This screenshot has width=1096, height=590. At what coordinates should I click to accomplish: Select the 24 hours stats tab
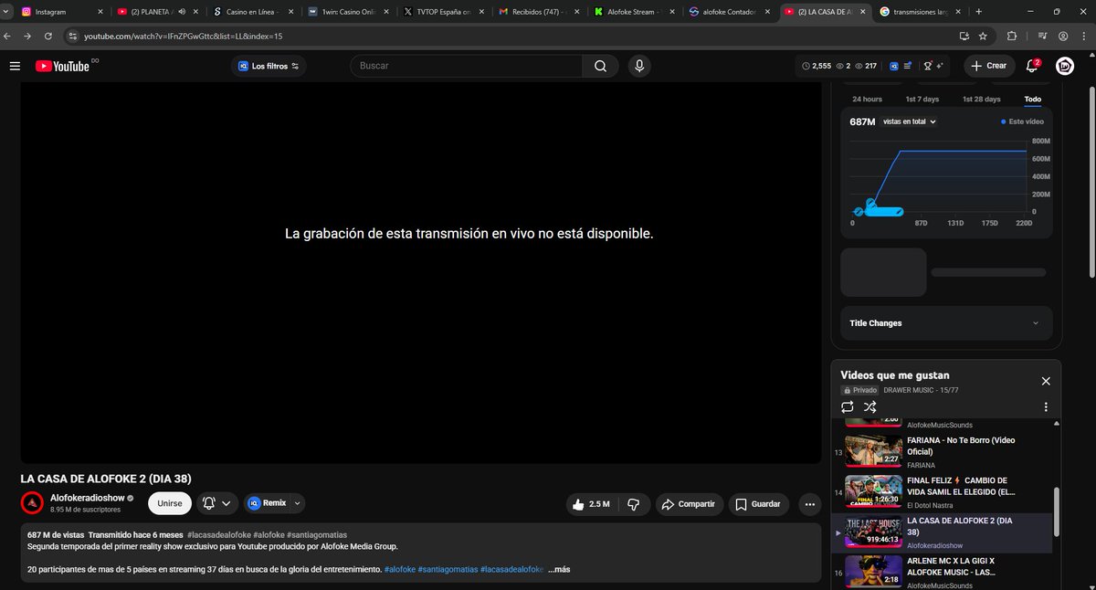pyautogui.click(x=867, y=99)
